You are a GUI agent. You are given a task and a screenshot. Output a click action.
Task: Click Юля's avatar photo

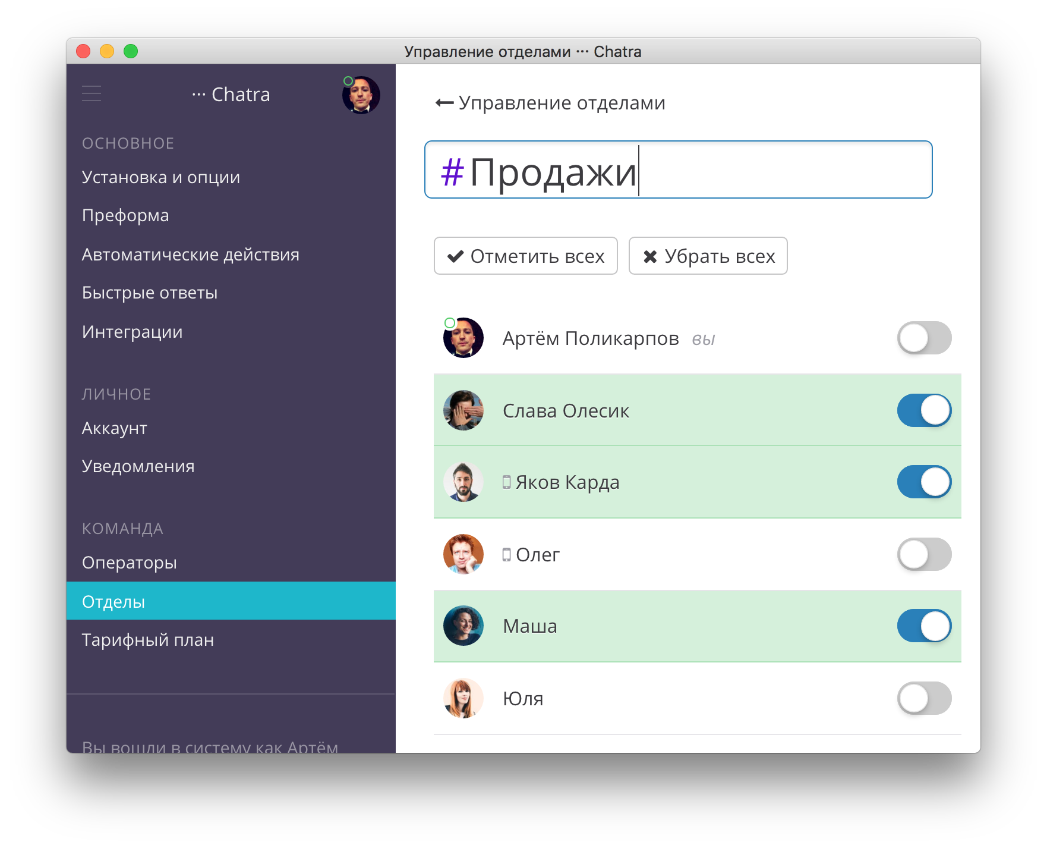click(463, 698)
